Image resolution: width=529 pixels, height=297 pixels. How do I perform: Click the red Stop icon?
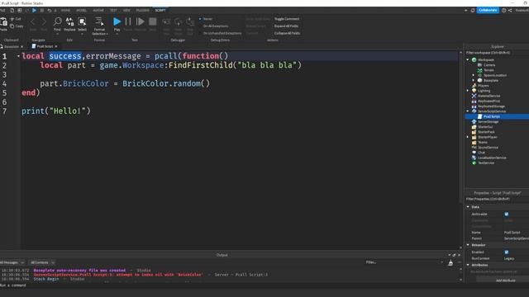click(x=152, y=22)
